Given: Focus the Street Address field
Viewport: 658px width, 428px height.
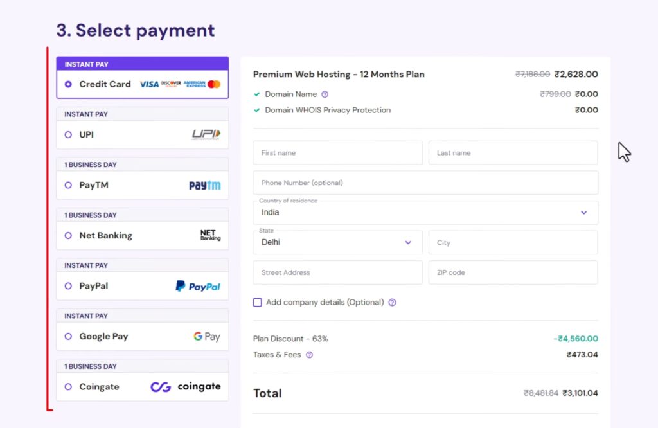Looking at the screenshot, I should 337,272.
